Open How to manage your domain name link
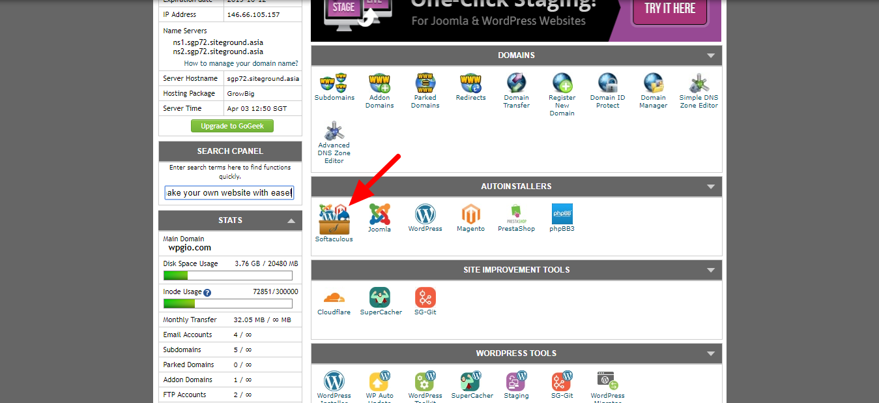The image size is (879, 403). 241,63
